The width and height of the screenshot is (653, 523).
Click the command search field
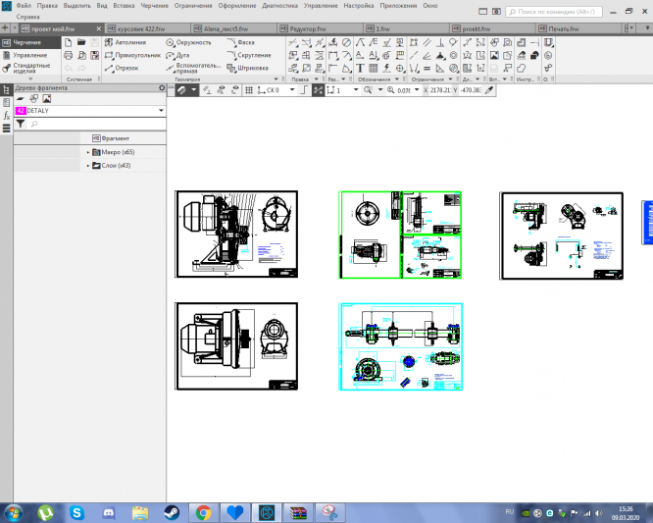coord(554,12)
